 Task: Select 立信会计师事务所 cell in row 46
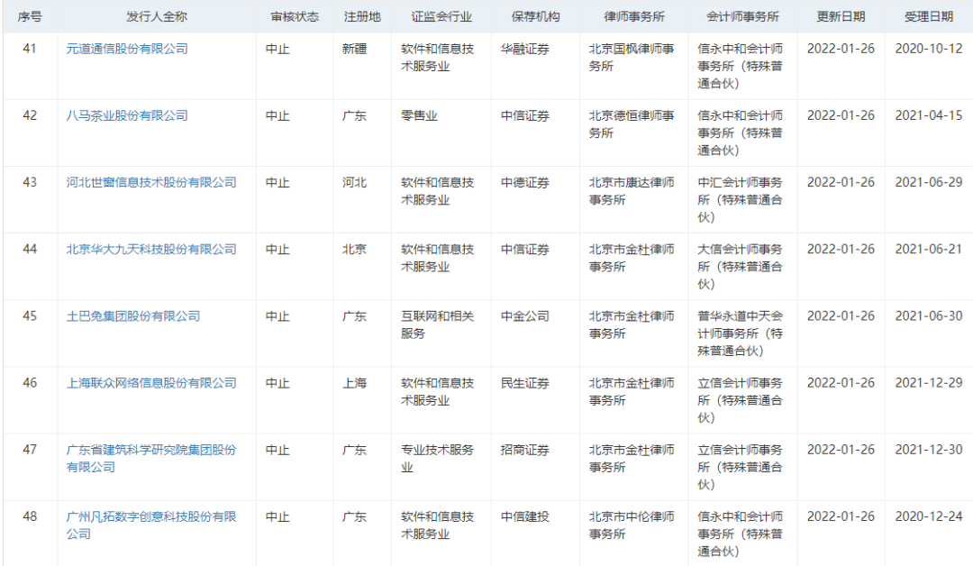pos(741,400)
